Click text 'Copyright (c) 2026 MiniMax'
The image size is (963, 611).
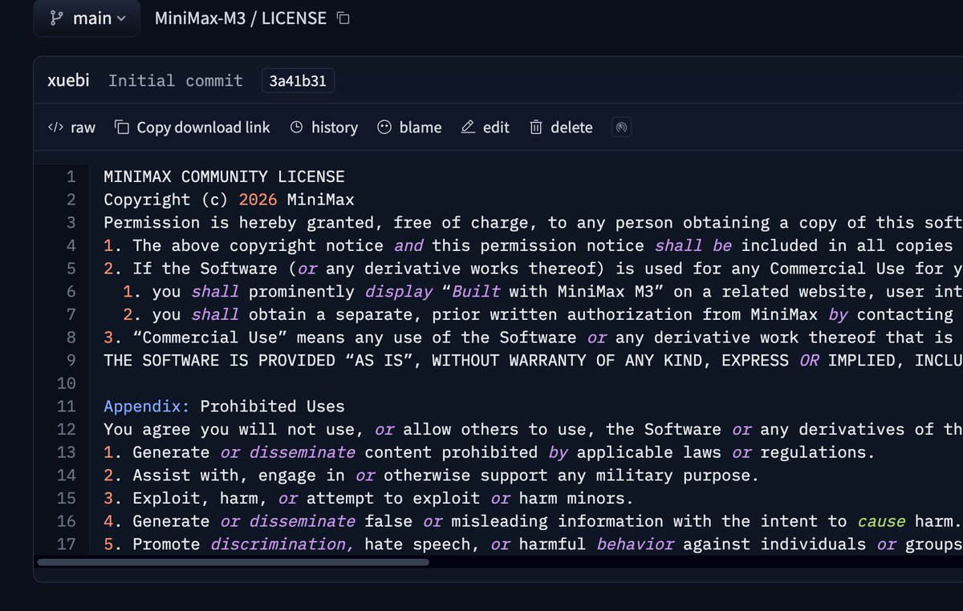click(x=229, y=200)
